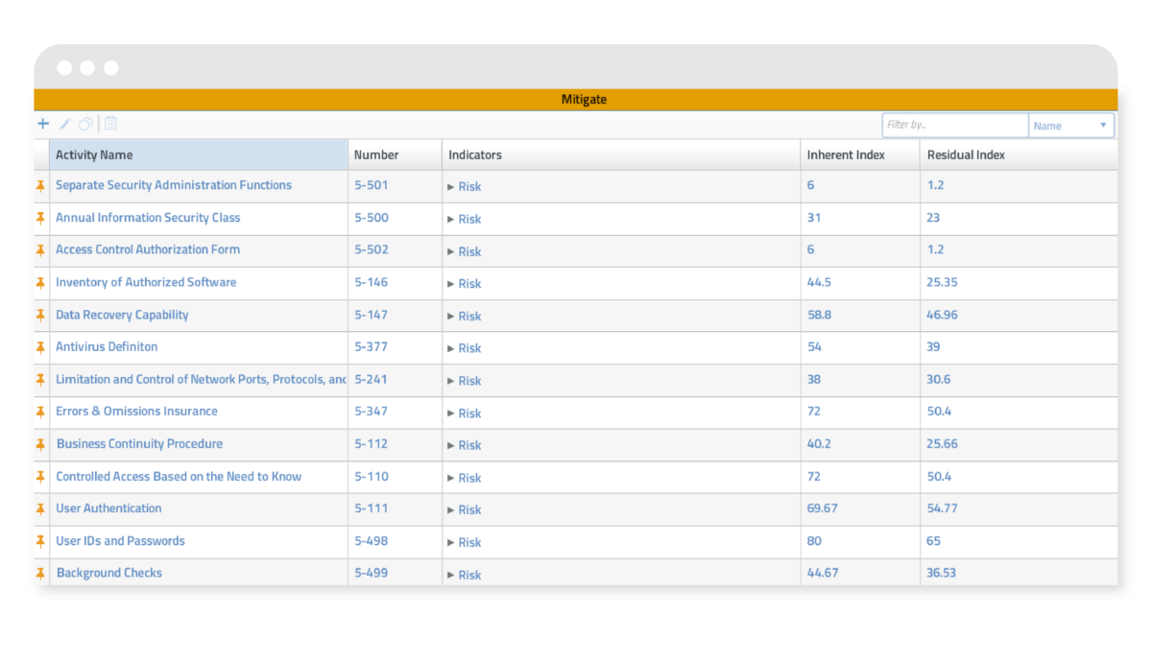Toggle the pin on Business Continuity Procedure
Viewport: 1152px width, 662px height.
[39, 444]
